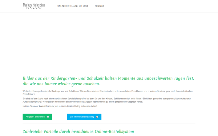Click the blue Zur Terminvereinbarung button

pos(84,117)
